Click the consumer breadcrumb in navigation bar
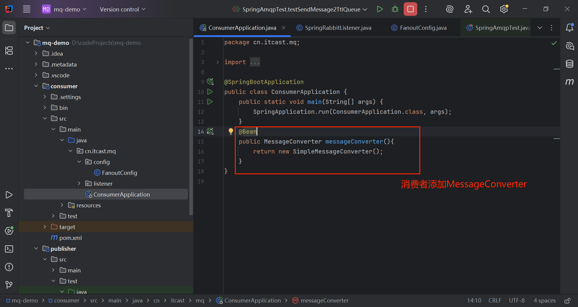The width and height of the screenshot is (578, 307). click(64, 300)
